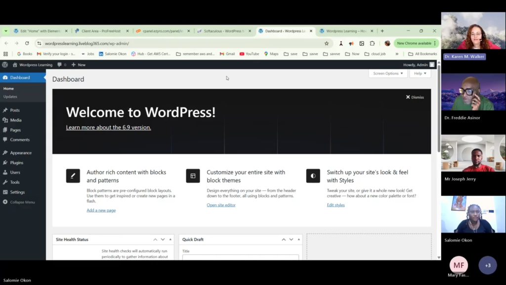506x285 pixels.
Task: Open the Plugins menu in sidebar
Action: (17, 162)
